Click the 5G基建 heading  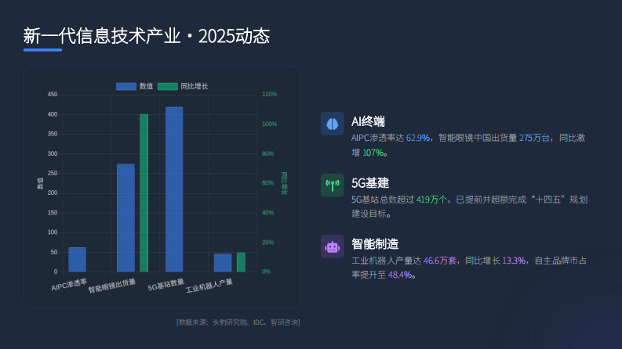coord(370,183)
